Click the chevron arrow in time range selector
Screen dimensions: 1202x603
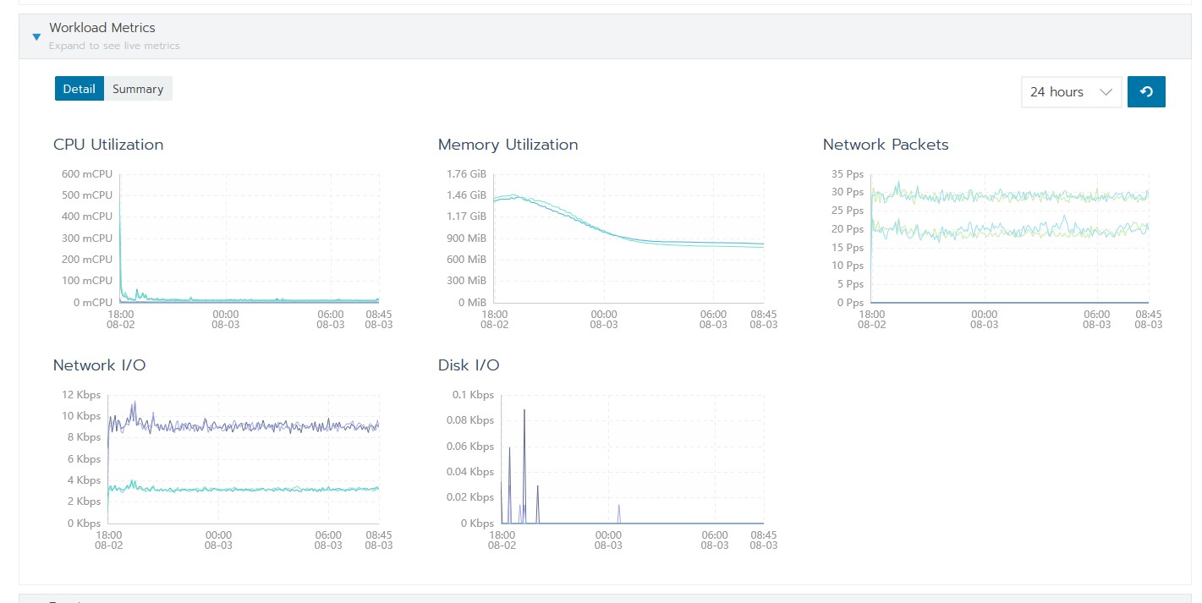pos(1106,92)
